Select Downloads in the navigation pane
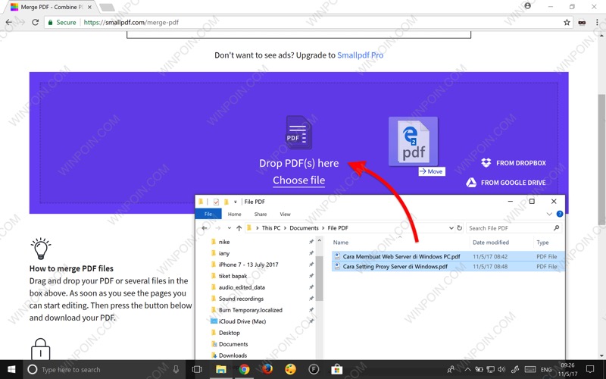The image size is (606, 379). coord(233,355)
